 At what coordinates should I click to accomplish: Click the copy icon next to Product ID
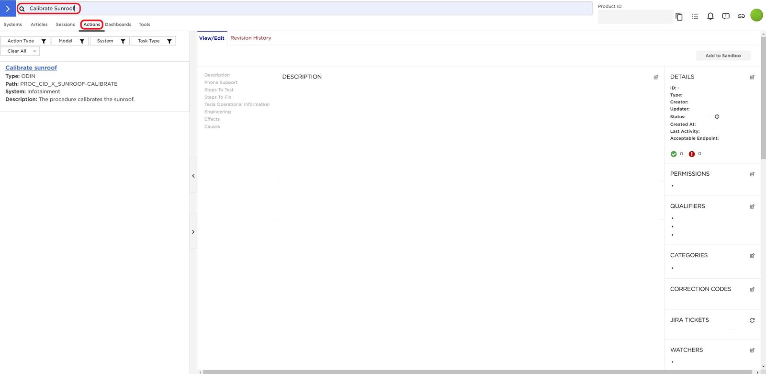[679, 17]
